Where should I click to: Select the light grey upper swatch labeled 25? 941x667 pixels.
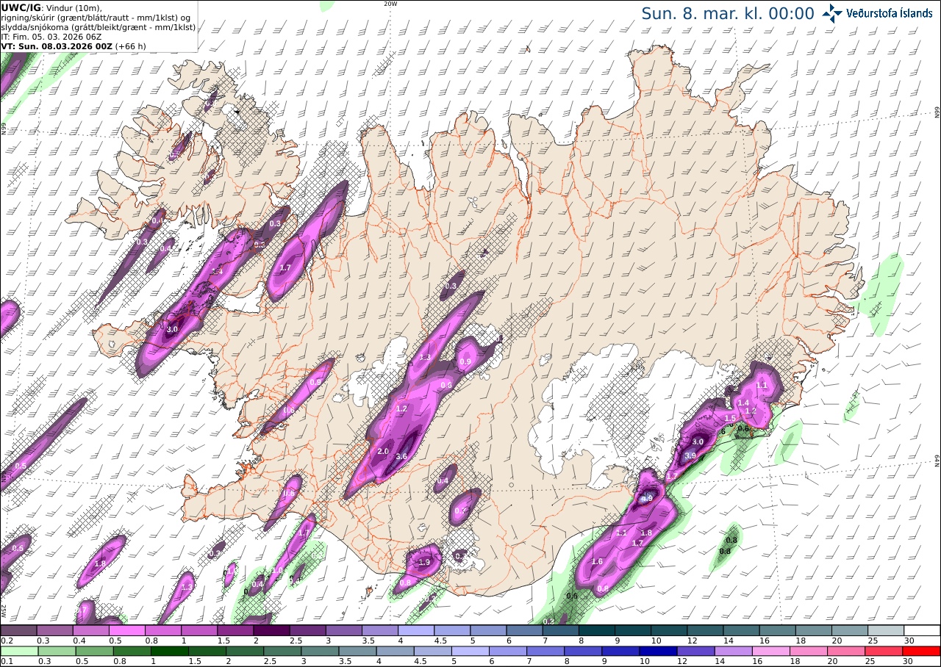click(887, 630)
